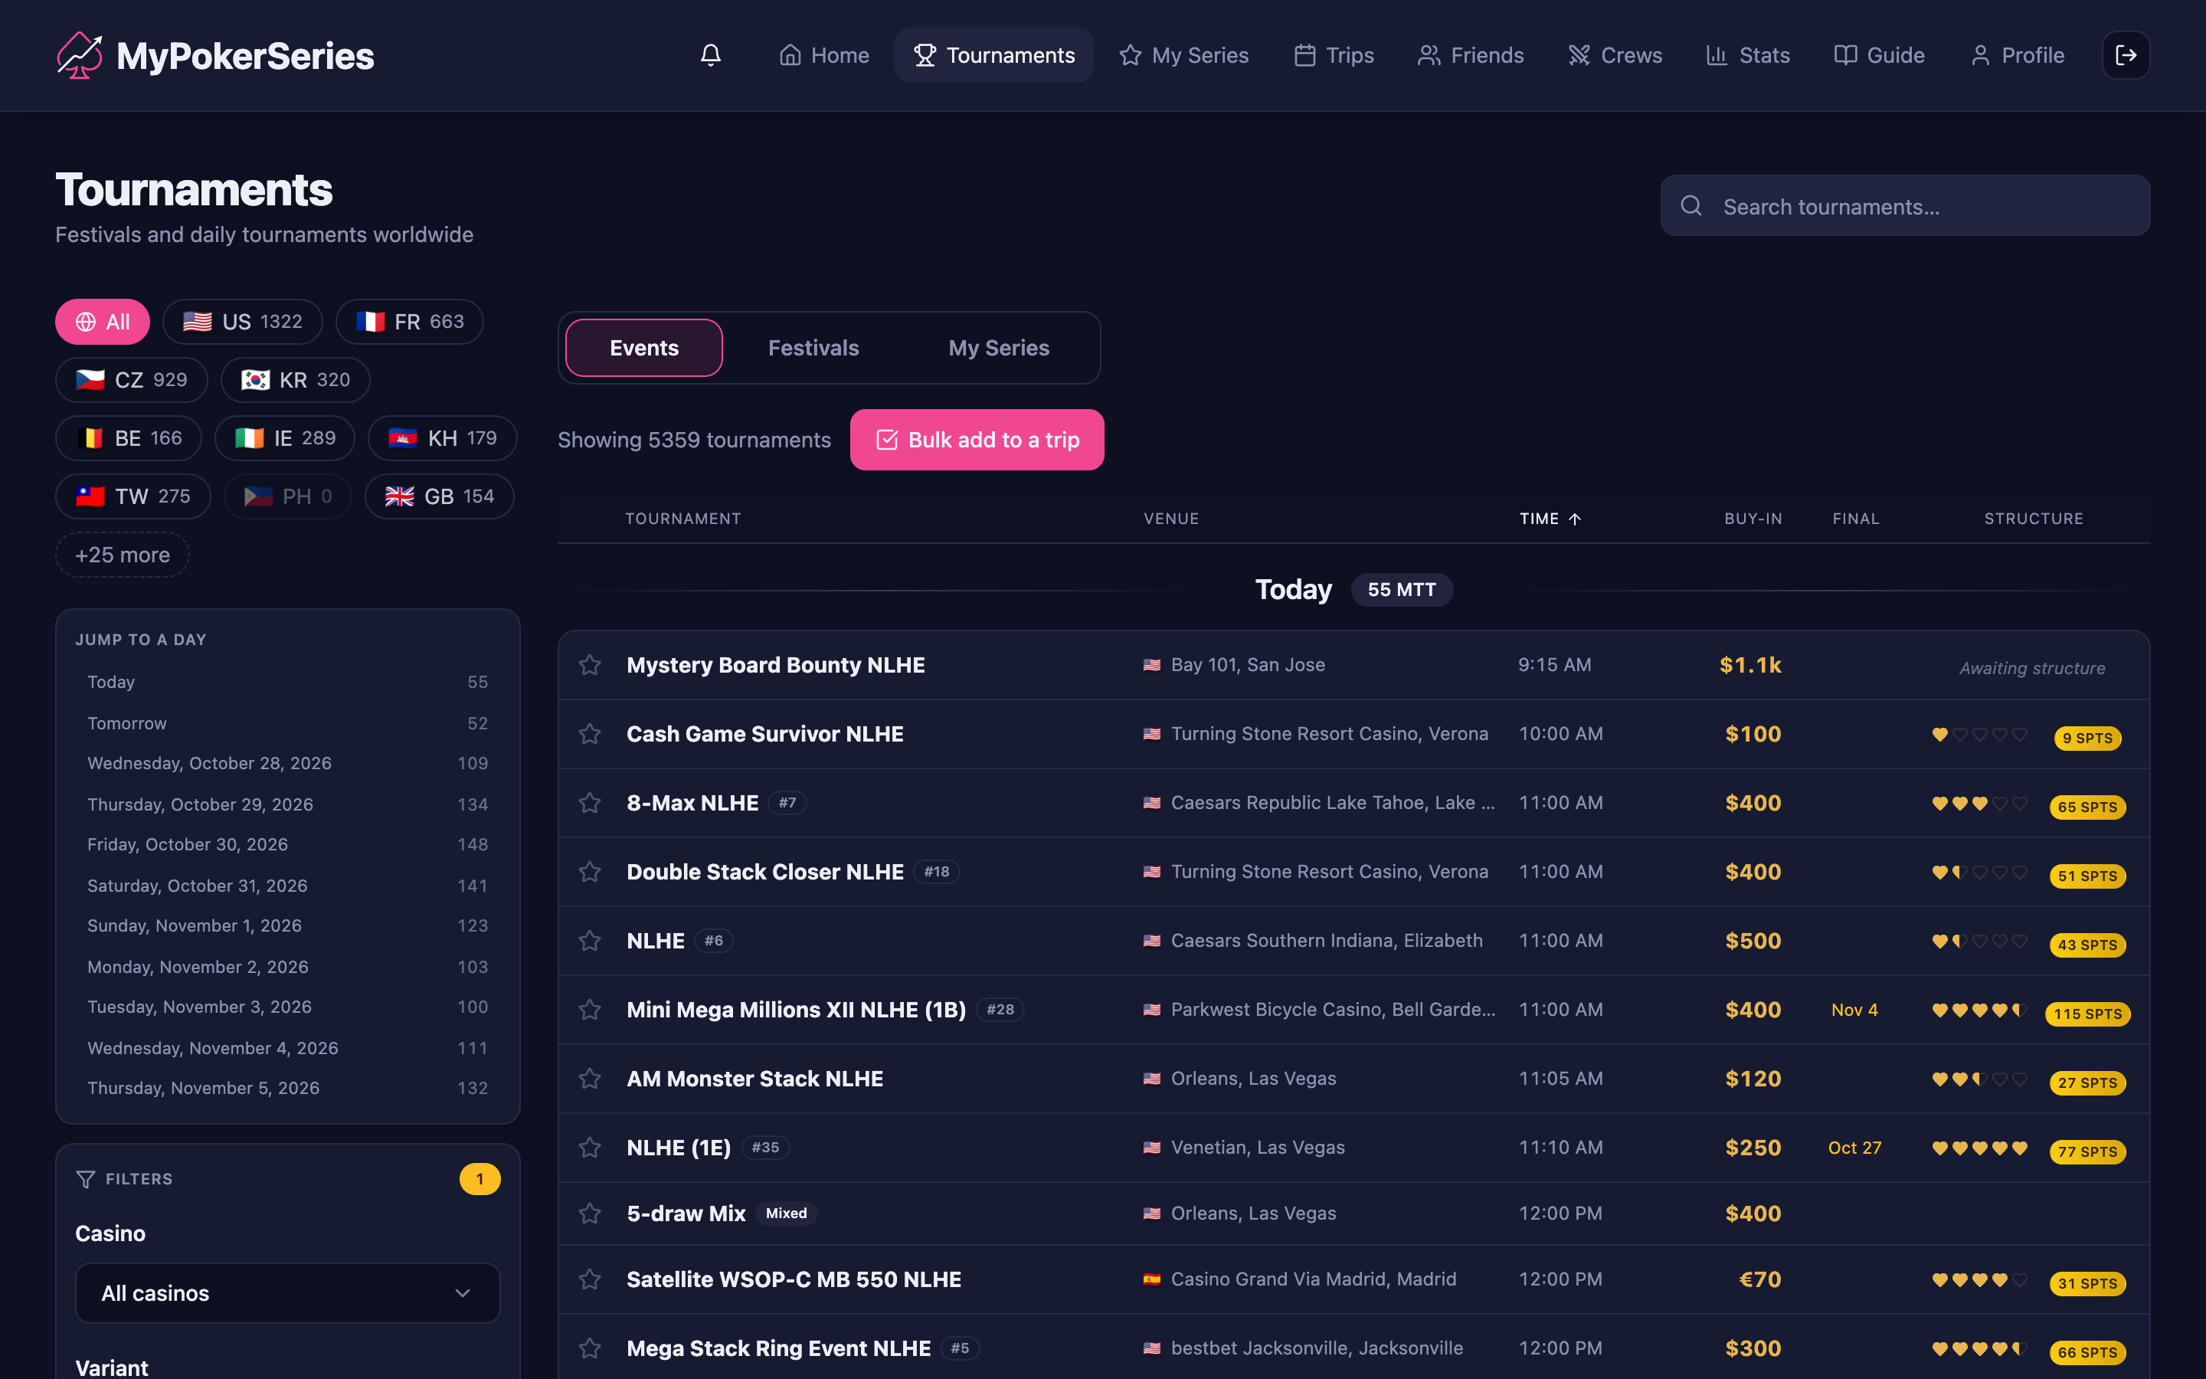Viewport: 2206px width, 1379px height.
Task: Open Stats from the navigation bar
Action: point(1747,56)
